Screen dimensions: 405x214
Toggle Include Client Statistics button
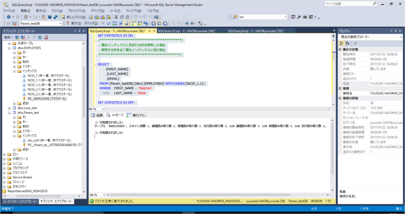click(146, 23)
